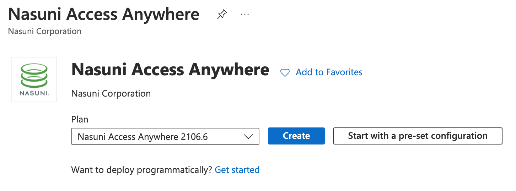Open the more options ellipsis menu
This screenshot has height=191, width=516.
(244, 15)
